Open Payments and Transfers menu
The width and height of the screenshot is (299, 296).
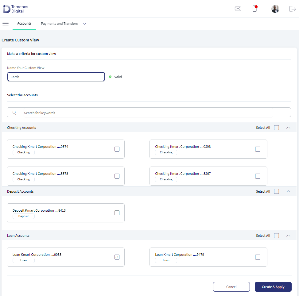59,24
